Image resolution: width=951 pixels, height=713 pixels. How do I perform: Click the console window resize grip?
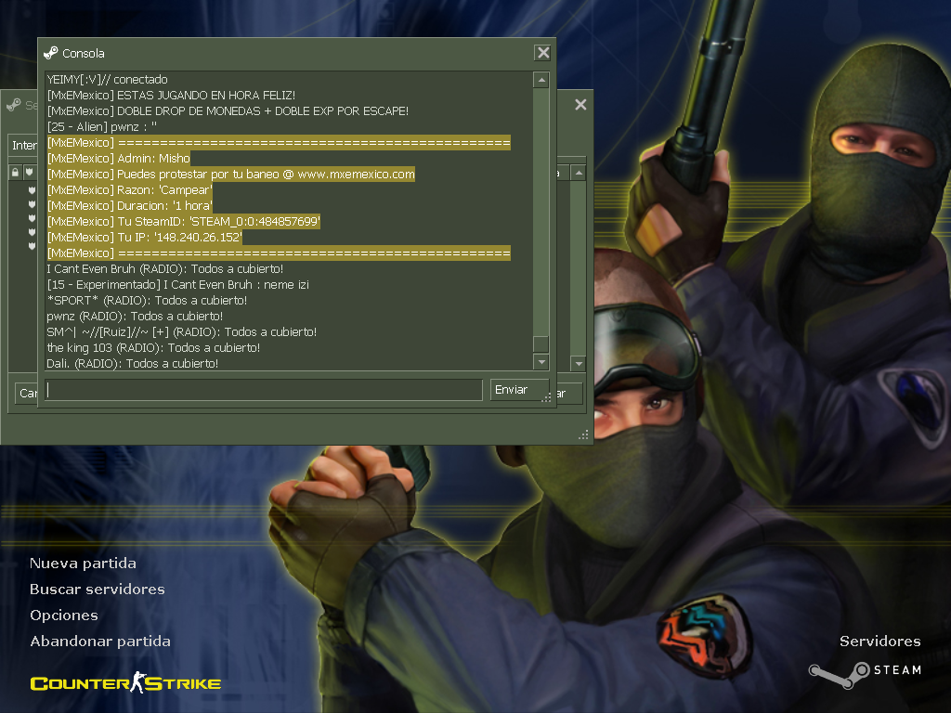[x=546, y=397]
